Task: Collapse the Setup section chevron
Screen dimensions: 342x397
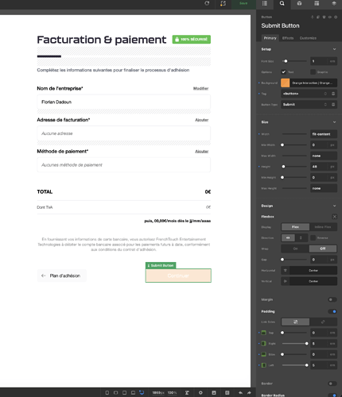Action: pyautogui.click(x=334, y=49)
